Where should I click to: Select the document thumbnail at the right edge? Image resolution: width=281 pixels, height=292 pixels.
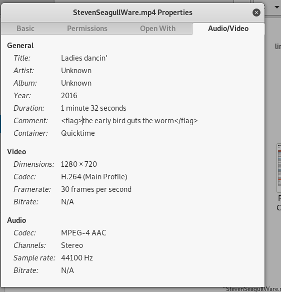279,168
